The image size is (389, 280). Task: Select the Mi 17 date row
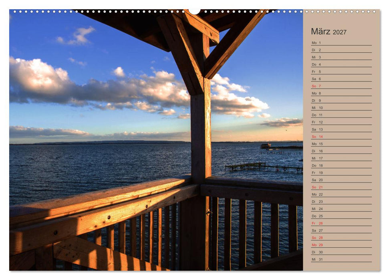341,158
